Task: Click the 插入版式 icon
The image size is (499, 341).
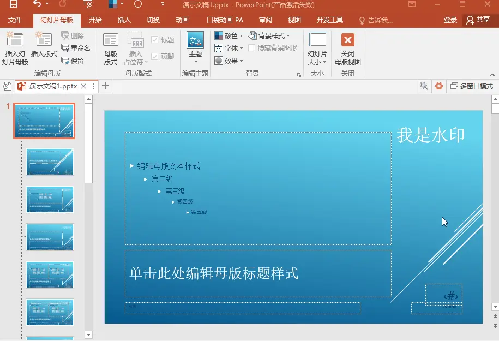Action: (43, 46)
